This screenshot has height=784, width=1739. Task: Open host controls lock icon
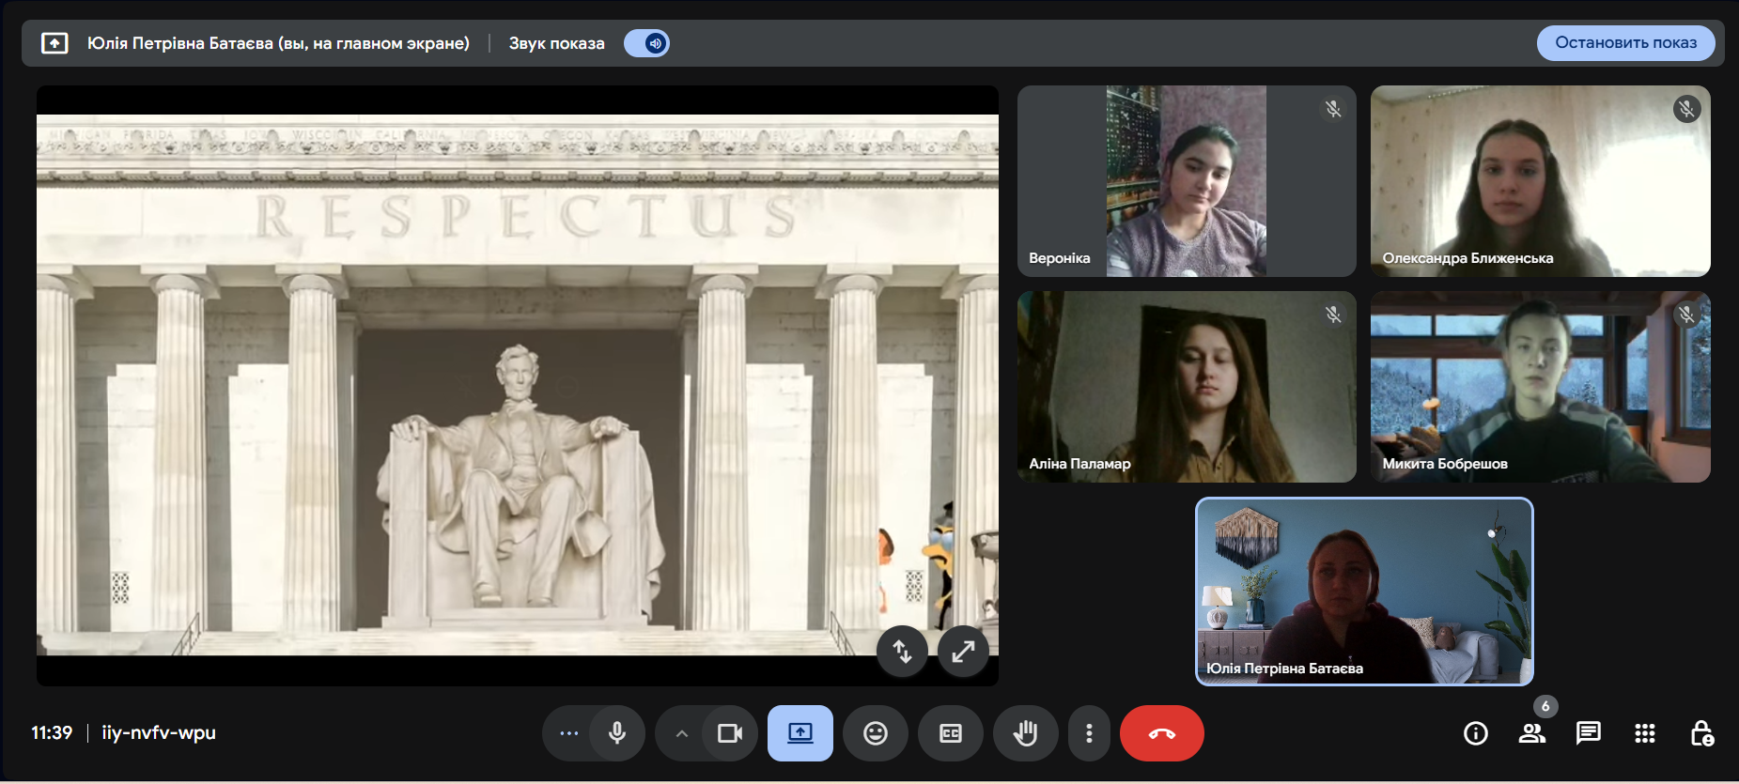coord(1701,733)
